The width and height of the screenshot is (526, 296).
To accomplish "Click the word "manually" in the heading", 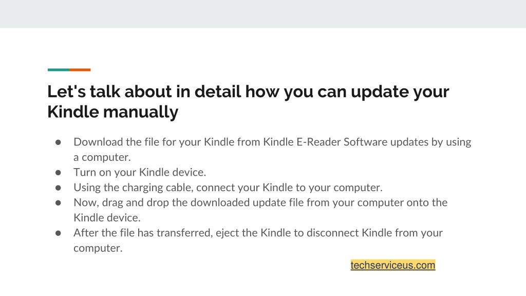I will coord(141,112).
